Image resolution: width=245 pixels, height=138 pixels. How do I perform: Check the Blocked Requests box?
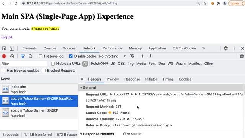coord(44,71)
